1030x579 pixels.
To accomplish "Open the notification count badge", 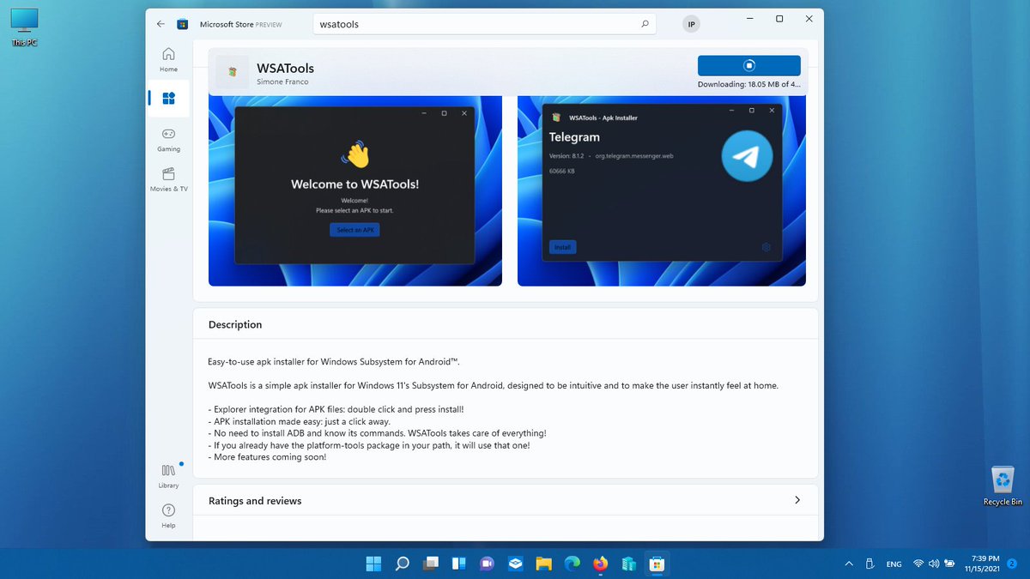I will click(1011, 564).
